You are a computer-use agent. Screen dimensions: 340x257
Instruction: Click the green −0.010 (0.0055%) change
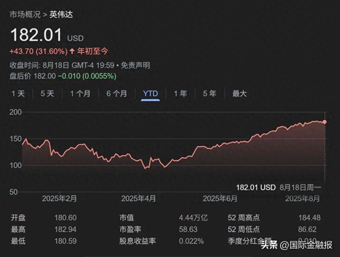pyautogui.click(x=87, y=76)
